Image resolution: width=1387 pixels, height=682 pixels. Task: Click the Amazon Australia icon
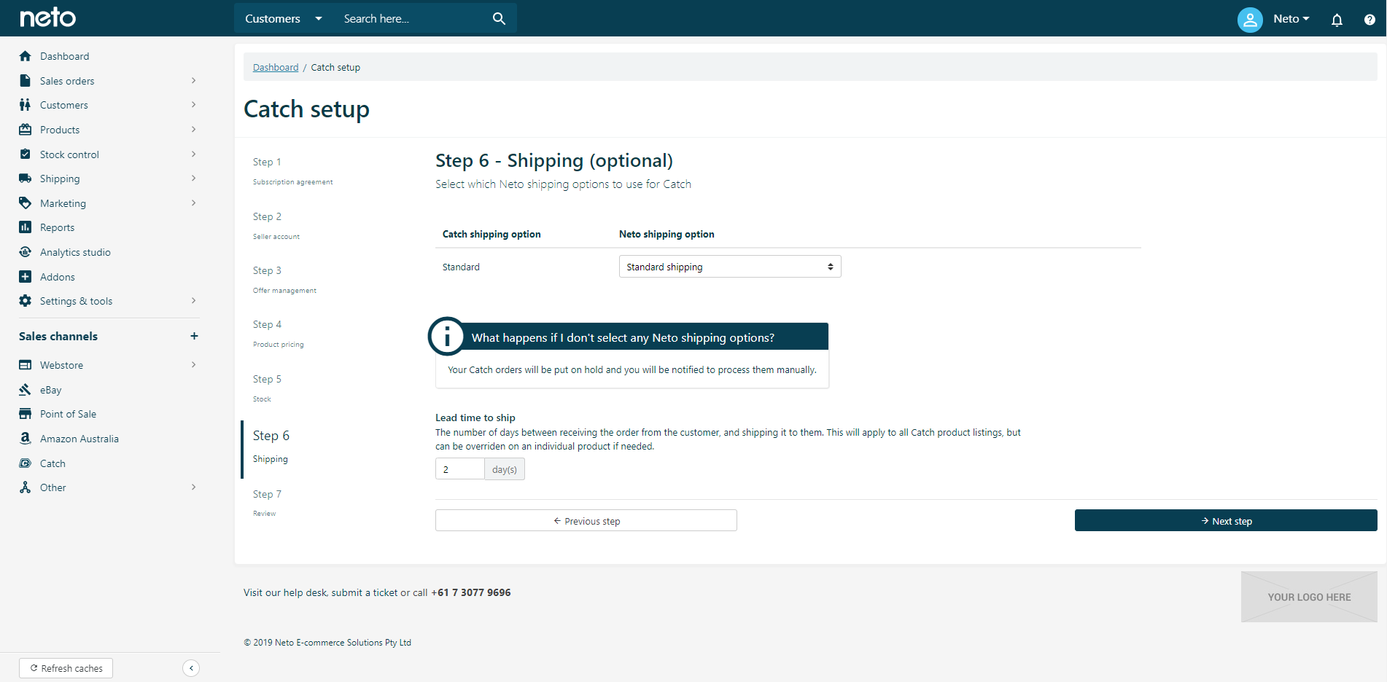click(x=26, y=439)
